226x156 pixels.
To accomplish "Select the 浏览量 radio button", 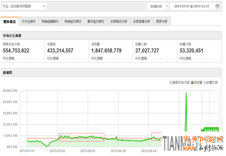I will click(192, 82).
